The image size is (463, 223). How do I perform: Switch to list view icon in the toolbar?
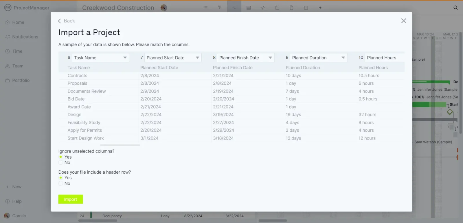pyautogui.click(x=205, y=8)
